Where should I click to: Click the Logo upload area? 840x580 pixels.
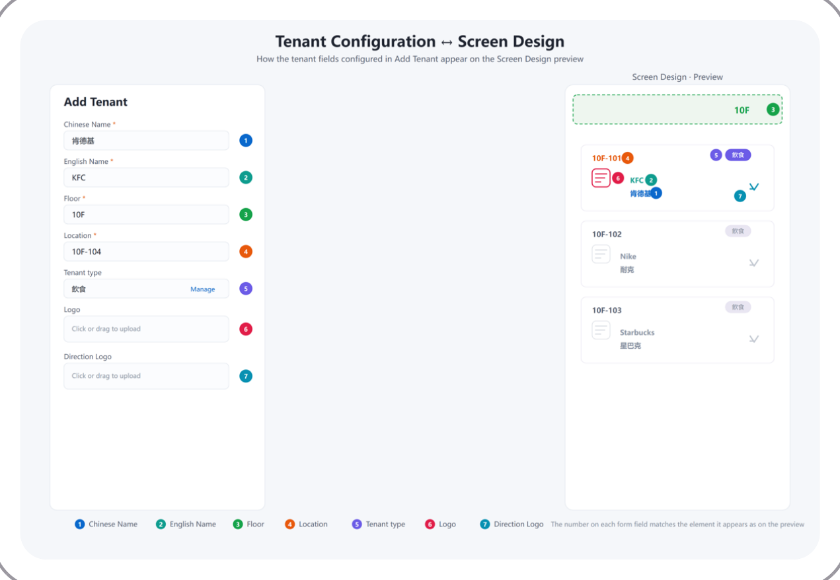pos(146,329)
